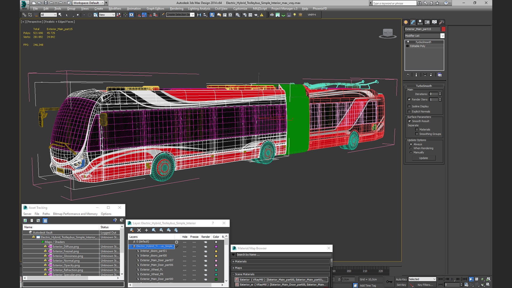The image size is (512, 288).
Task: Click color swatch of Interior_doors_part01 layer row
Action: click(216, 251)
